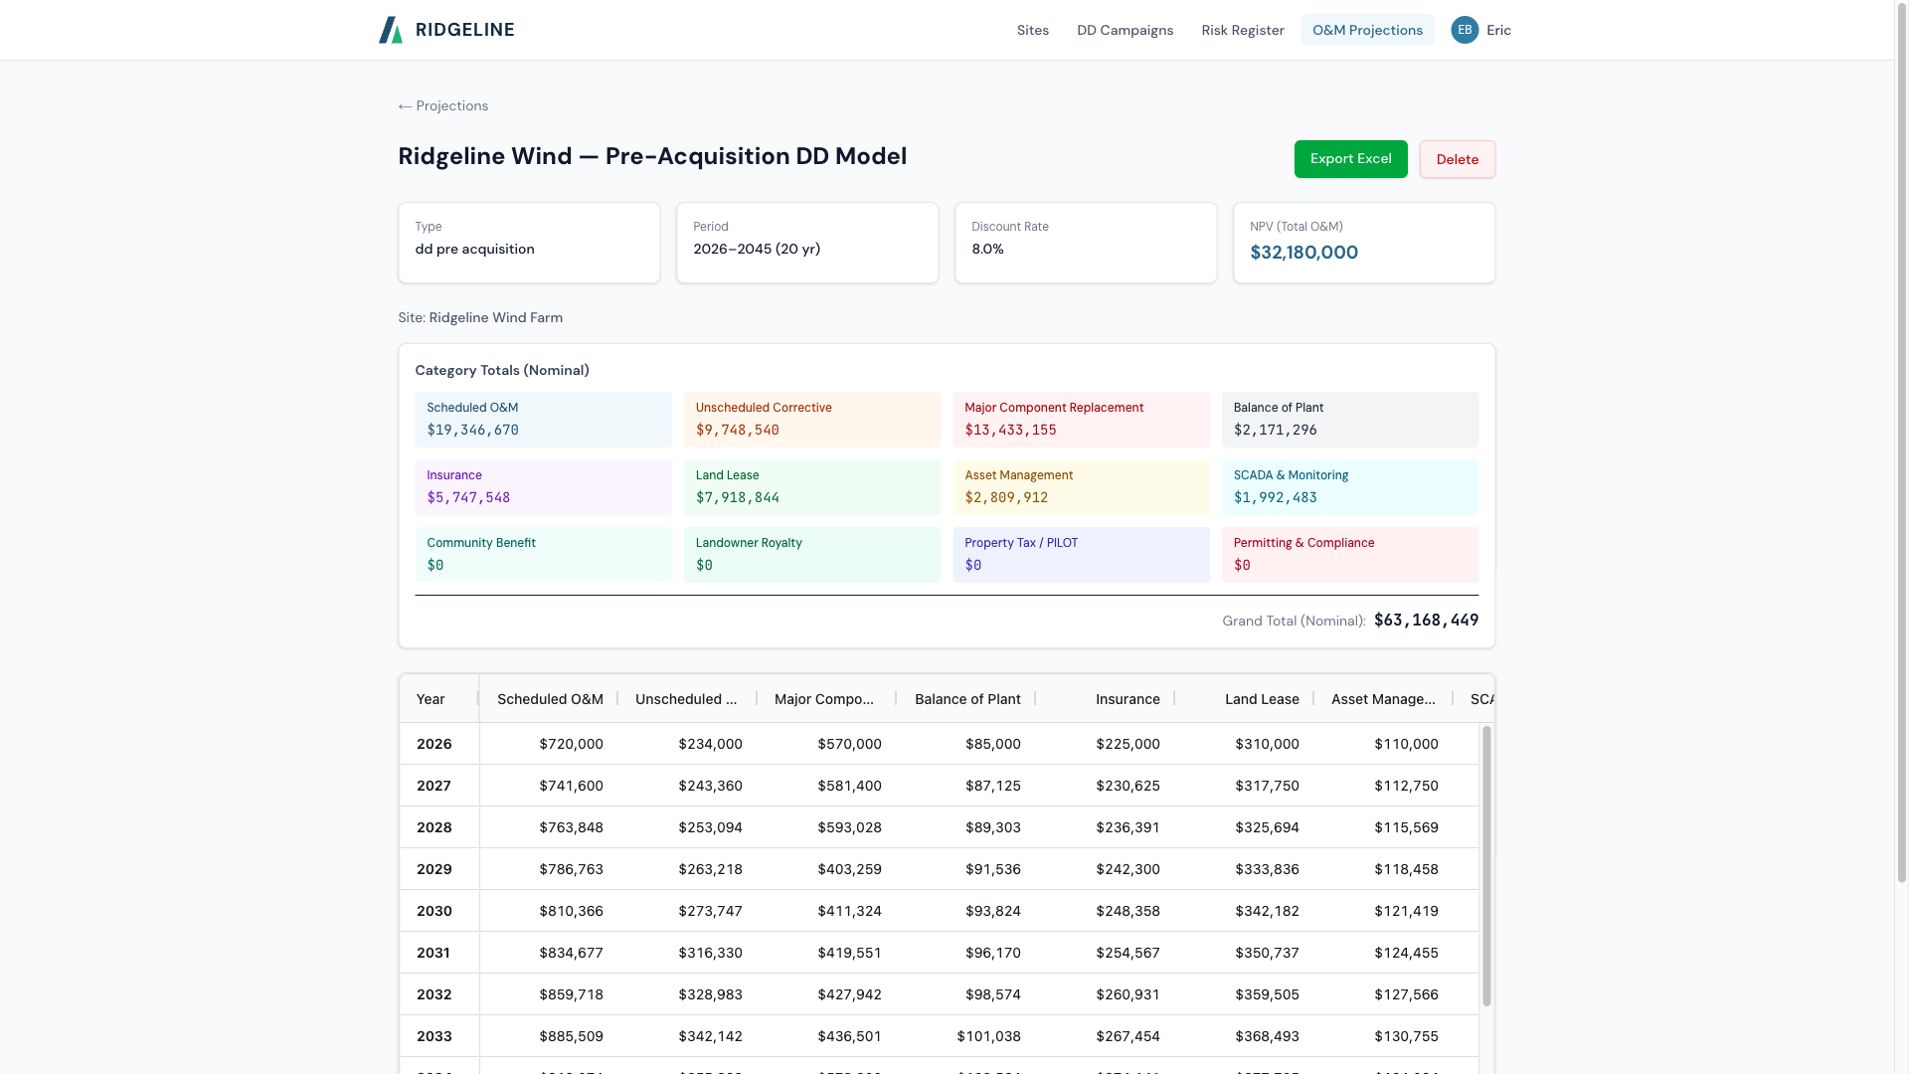Open DD Campaigns page
This screenshot has width=1909, height=1074.
click(x=1125, y=30)
